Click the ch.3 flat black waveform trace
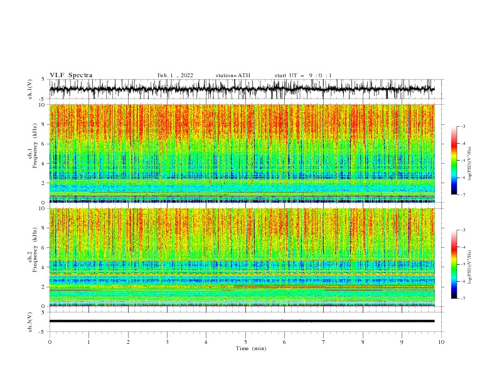Viewport: 497px width, 384px height. (242, 321)
